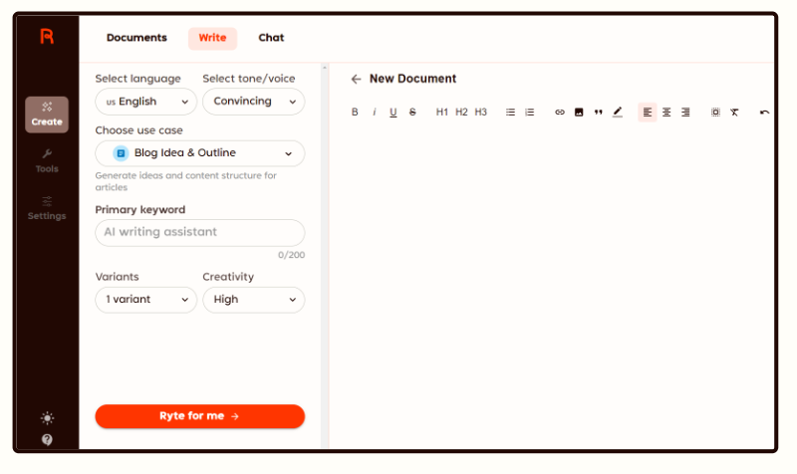Viewport: 797px width, 474px height.
Task: Click the New Document title
Action: tap(412, 79)
